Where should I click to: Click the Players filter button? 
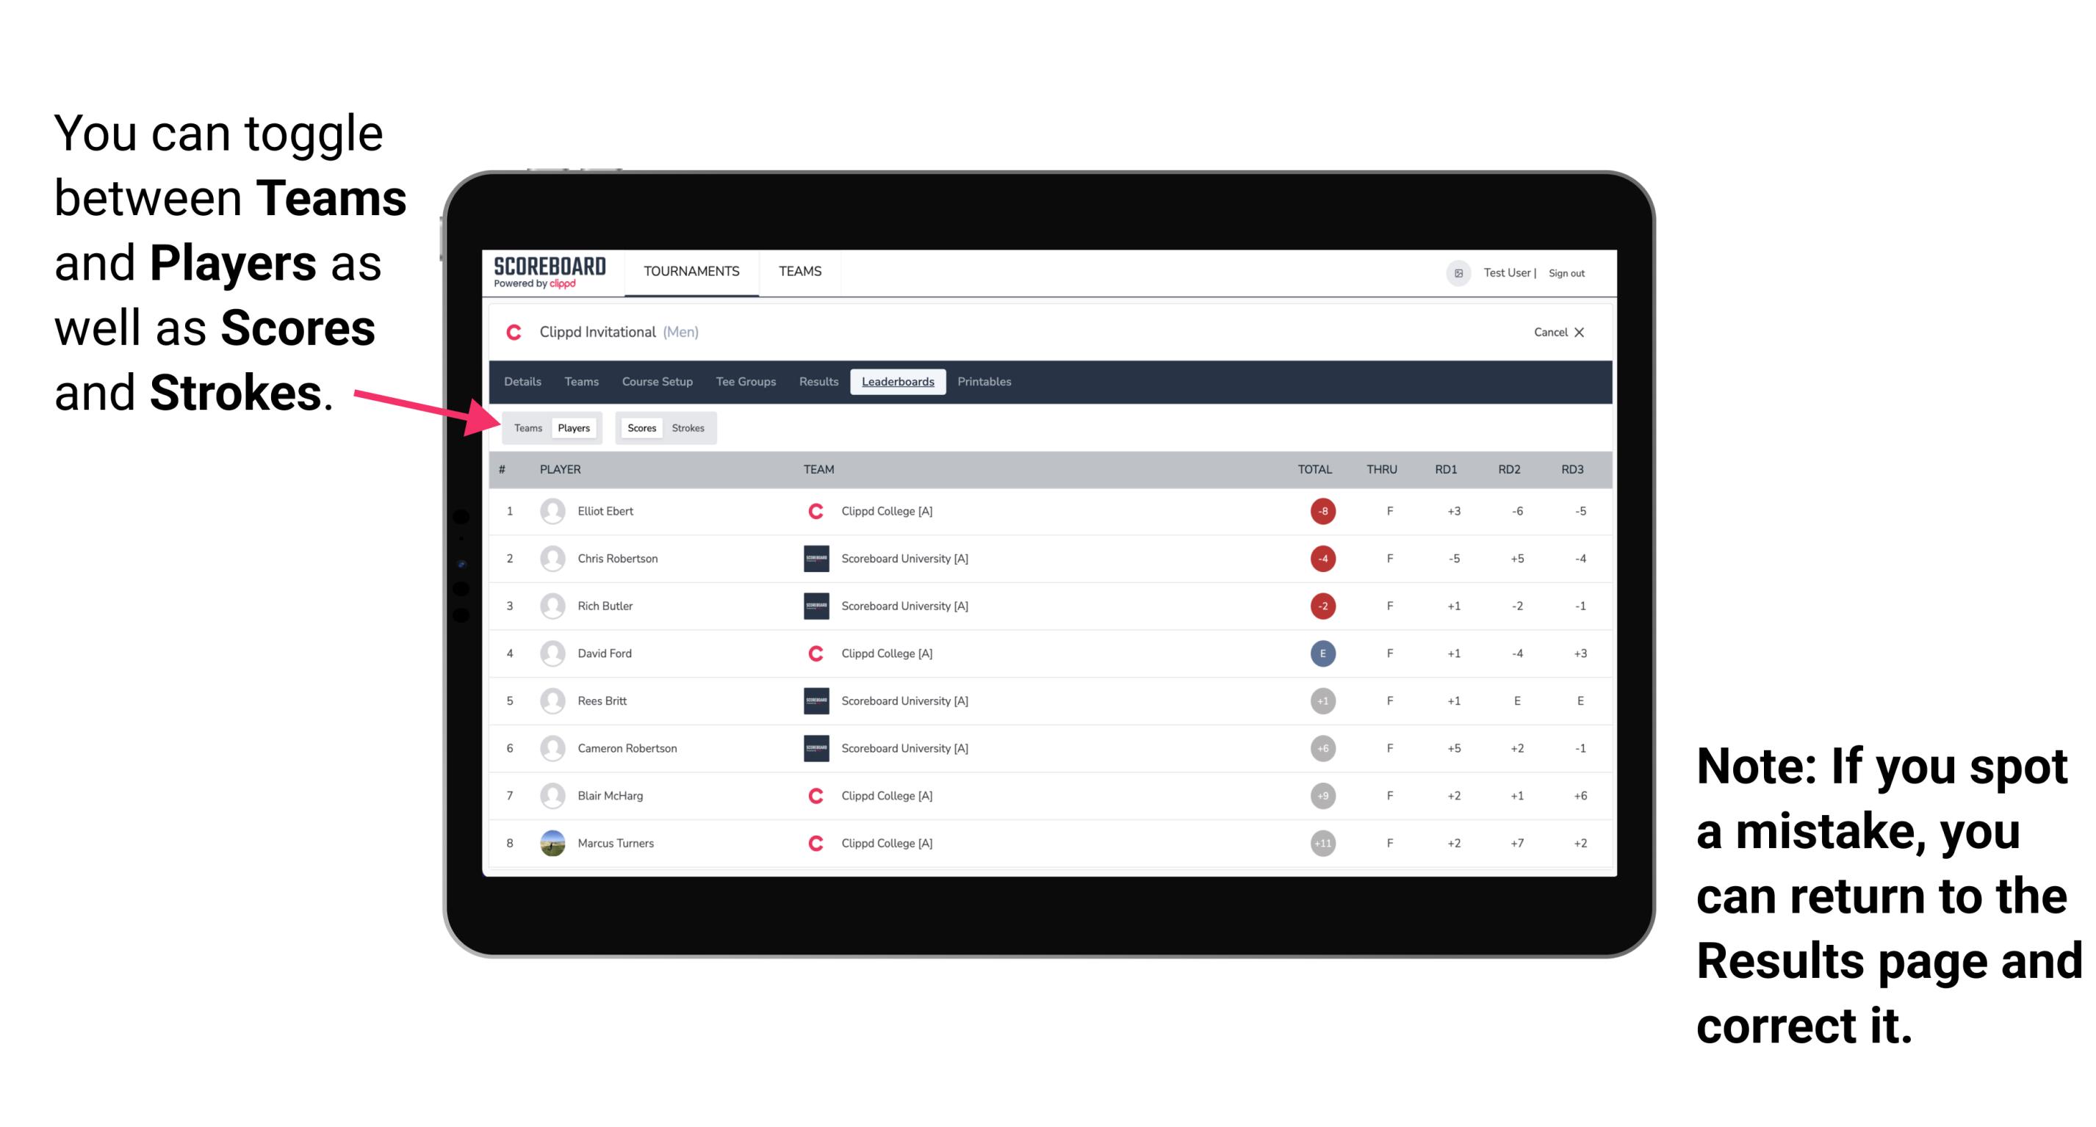click(x=573, y=427)
